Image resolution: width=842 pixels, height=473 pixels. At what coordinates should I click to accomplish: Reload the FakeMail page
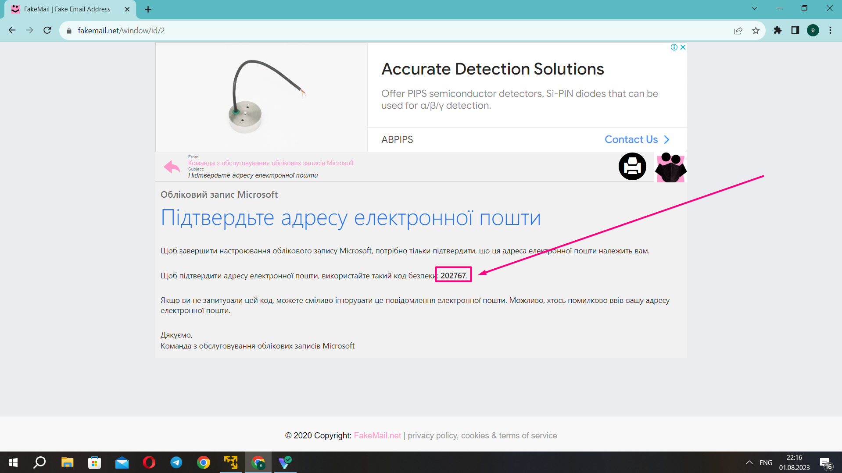coord(47,30)
